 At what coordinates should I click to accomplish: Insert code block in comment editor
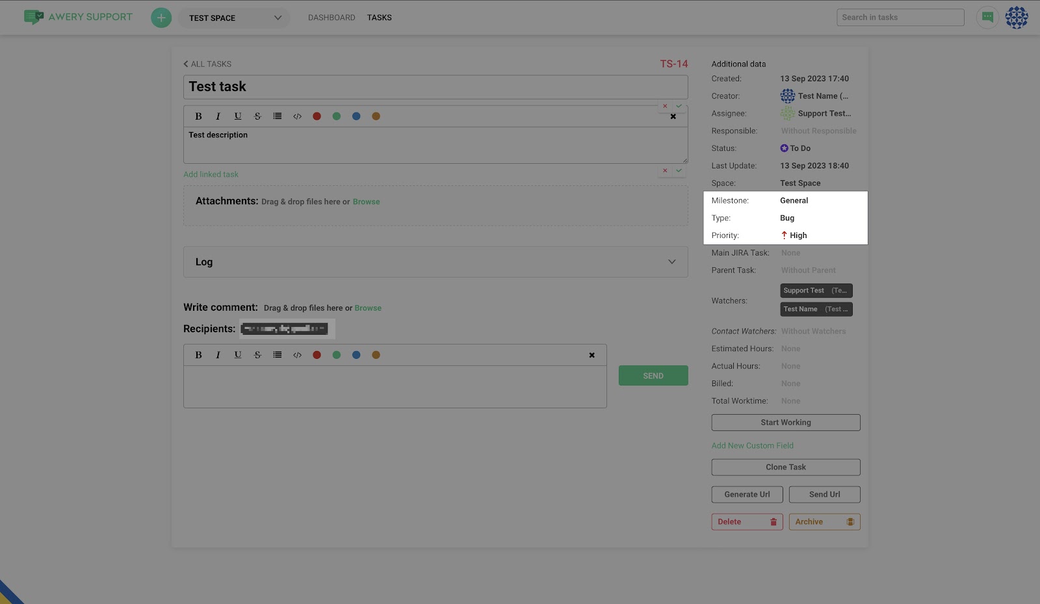click(x=297, y=355)
